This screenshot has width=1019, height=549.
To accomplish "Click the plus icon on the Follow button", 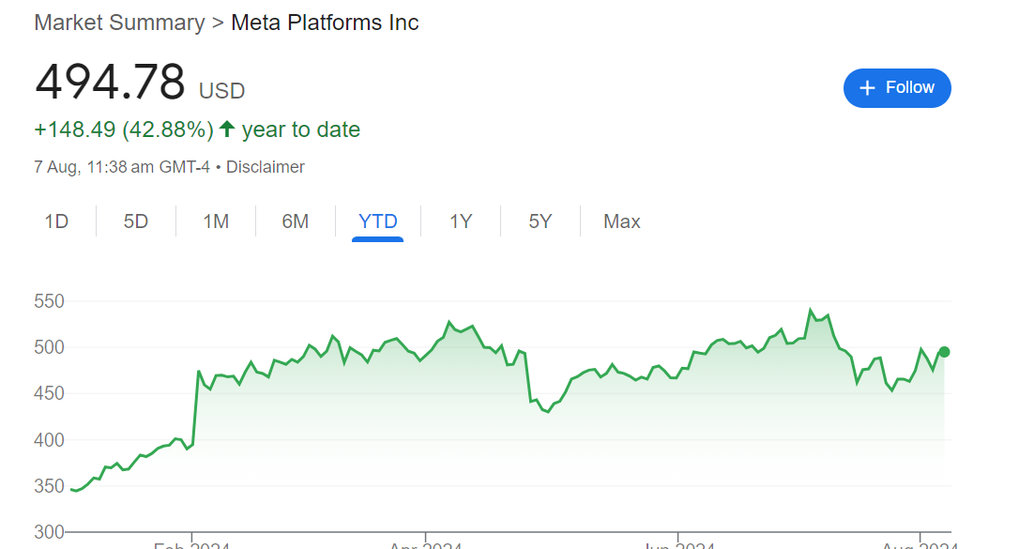I will 866,87.
